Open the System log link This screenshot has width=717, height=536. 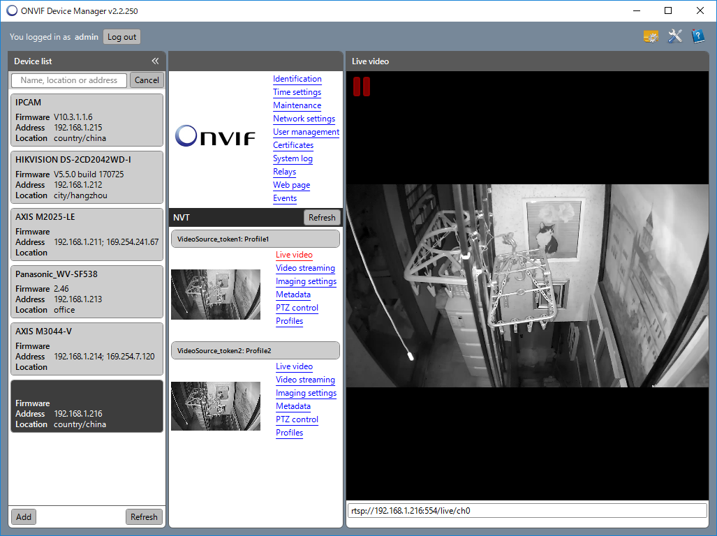coord(293,158)
